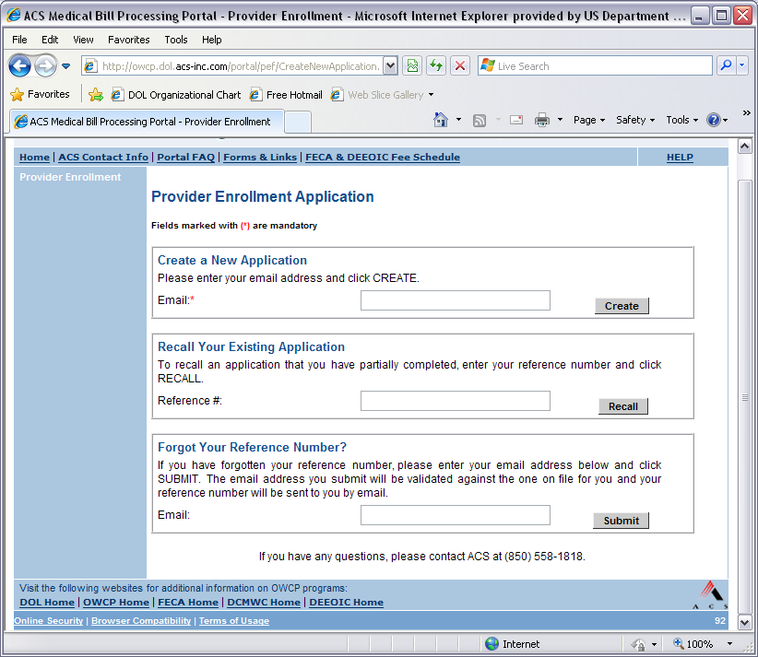
Task: Open the DOL Home link
Action: (x=47, y=603)
